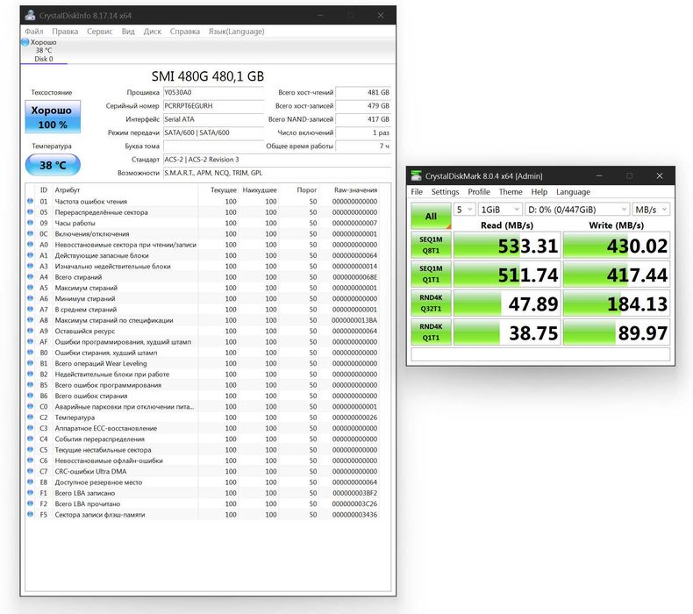Open the Сервис menu
Viewport: 693px width, 614px height.
pyautogui.click(x=99, y=32)
